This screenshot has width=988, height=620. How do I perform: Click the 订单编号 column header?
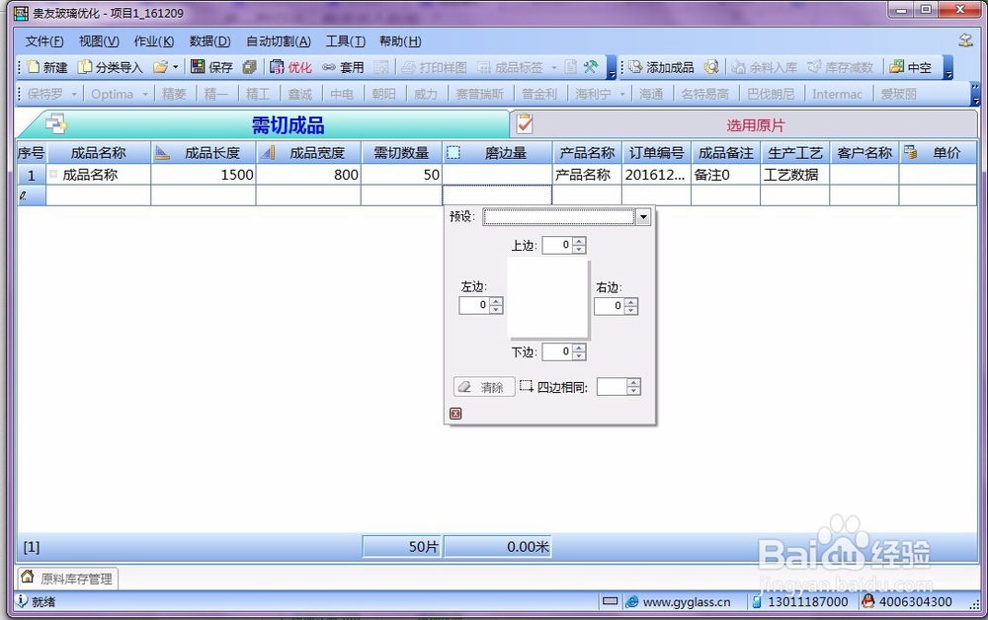tap(656, 153)
